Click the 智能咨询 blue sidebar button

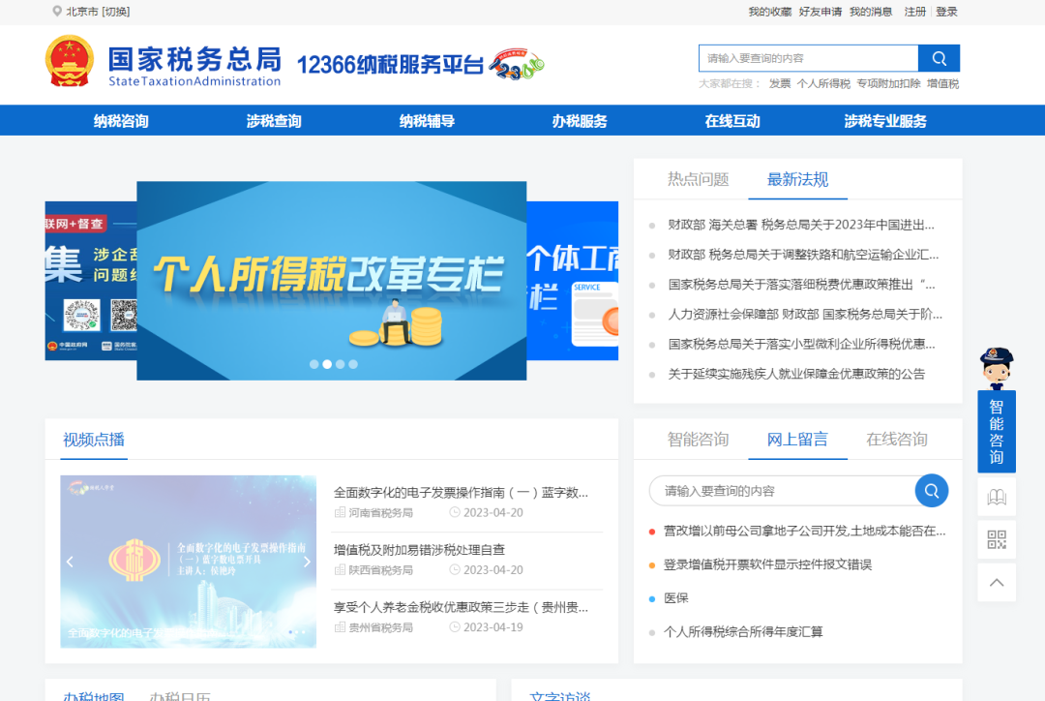(x=997, y=432)
